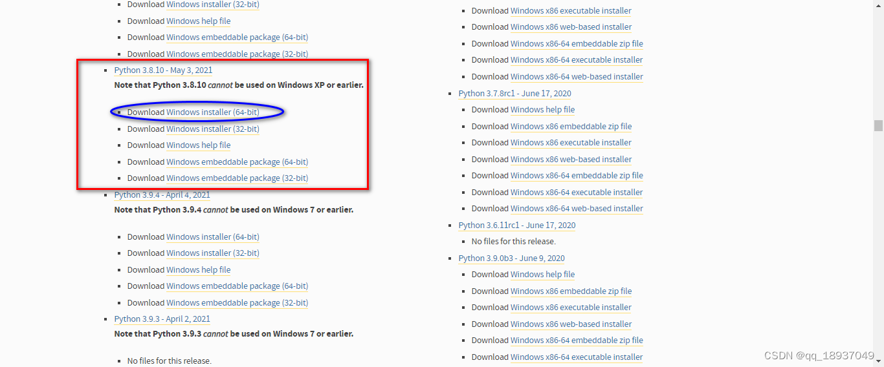Click the note about Python 3.9.3 and Windows 7
The width and height of the screenshot is (884, 367).
(234, 334)
